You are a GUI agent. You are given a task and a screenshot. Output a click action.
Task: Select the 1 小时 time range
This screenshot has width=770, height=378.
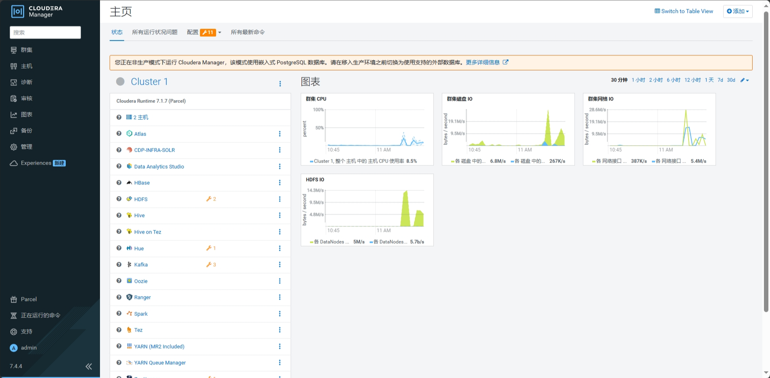pos(638,80)
